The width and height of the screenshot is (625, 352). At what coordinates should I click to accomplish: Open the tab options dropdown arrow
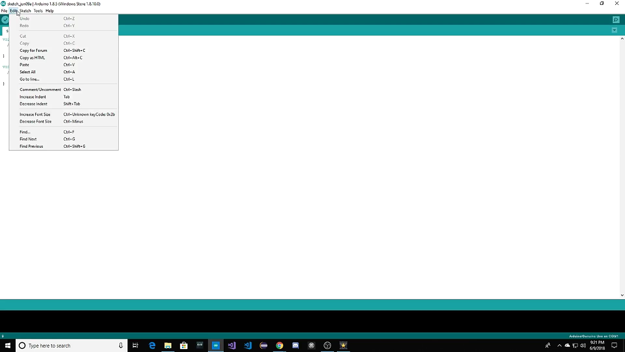(614, 30)
